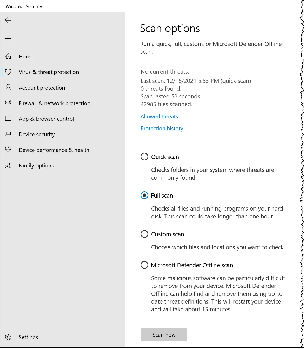Select the Quick scan radio button
This screenshot has width=306, height=349.
144,157
